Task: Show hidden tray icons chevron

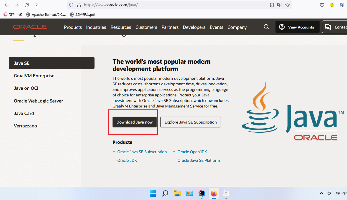Action: pos(322,193)
